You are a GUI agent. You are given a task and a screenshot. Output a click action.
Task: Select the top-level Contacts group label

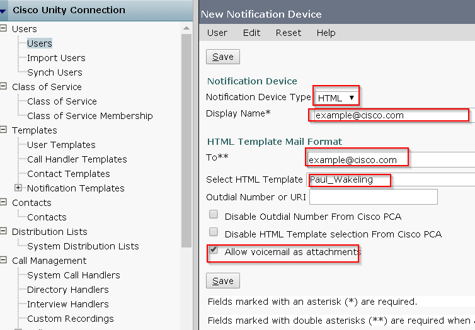pyautogui.click(x=31, y=203)
